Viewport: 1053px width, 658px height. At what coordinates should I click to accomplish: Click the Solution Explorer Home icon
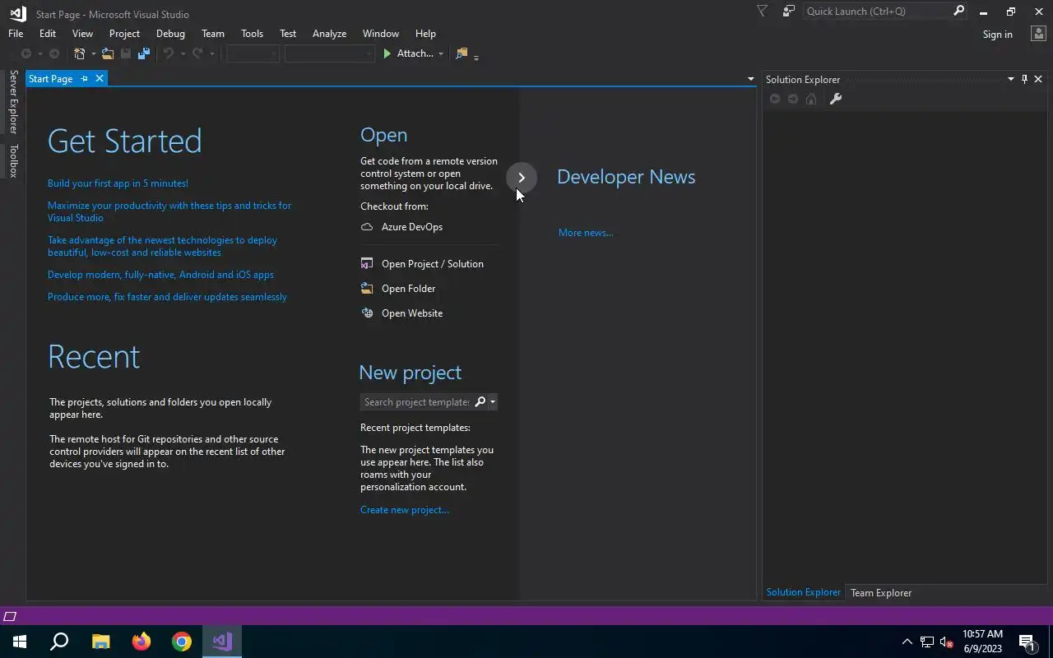(x=811, y=99)
